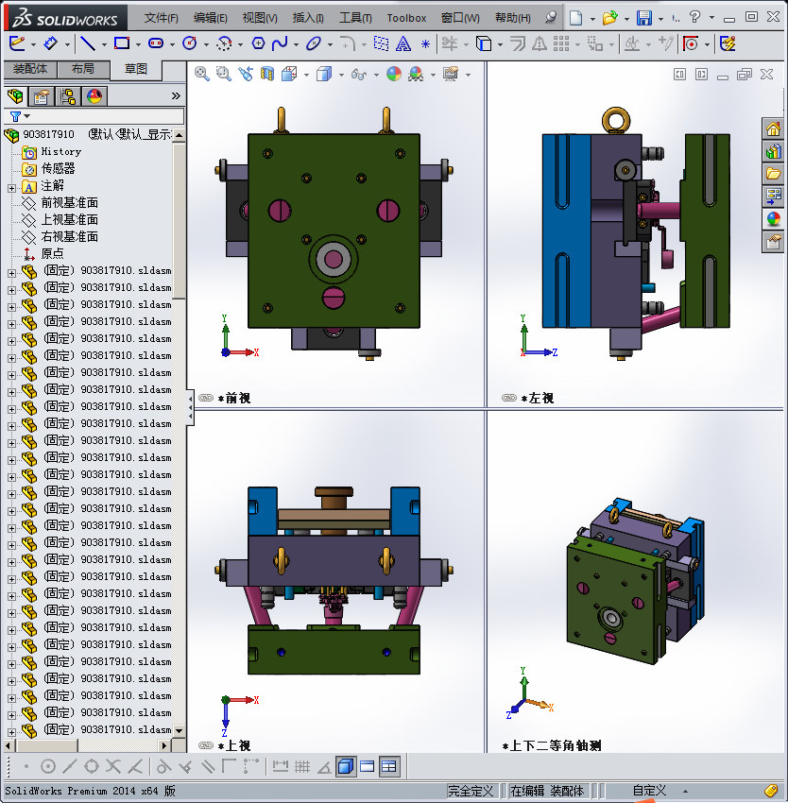The width and height of the screenshot is (788, 803).
Task: Click the 自定义 units label in status bar
Action: [x=649, y=791]
